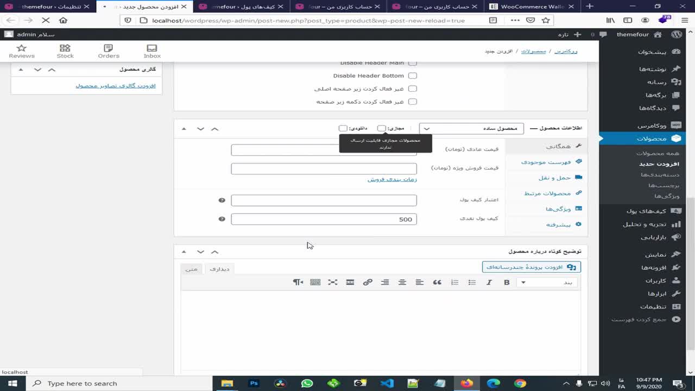
Task: Enable distraction-free fullscreen editor mode
Action: point(333,282)
